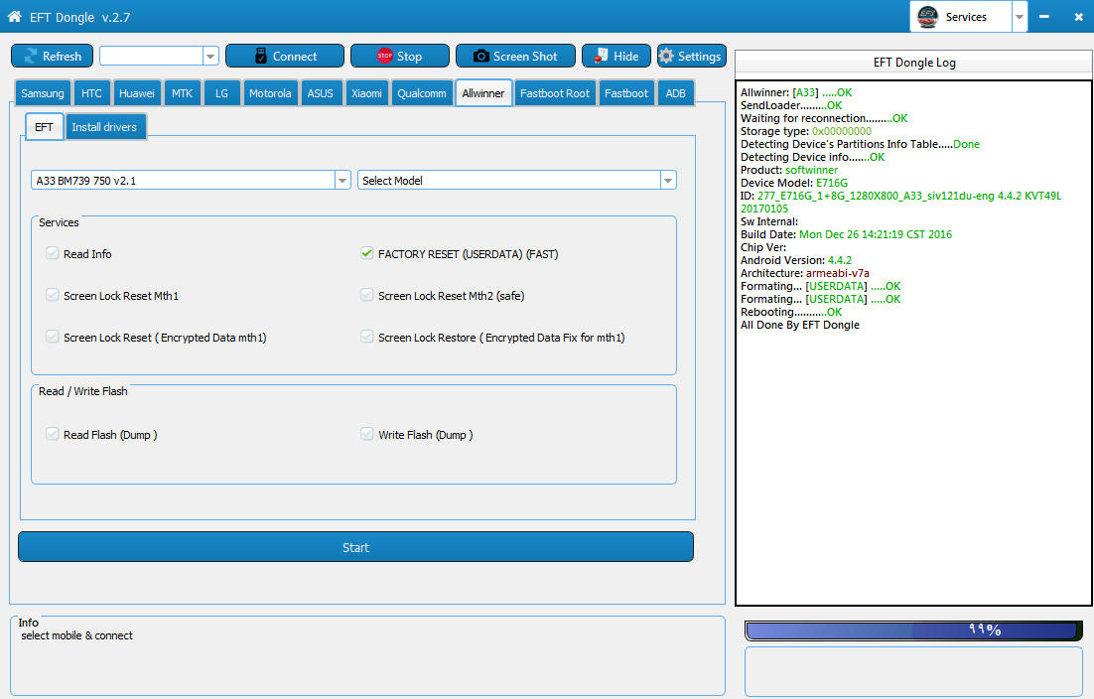Click the Settings gear icon
This screenshot has width=1094, height=699.
[666, 56]
